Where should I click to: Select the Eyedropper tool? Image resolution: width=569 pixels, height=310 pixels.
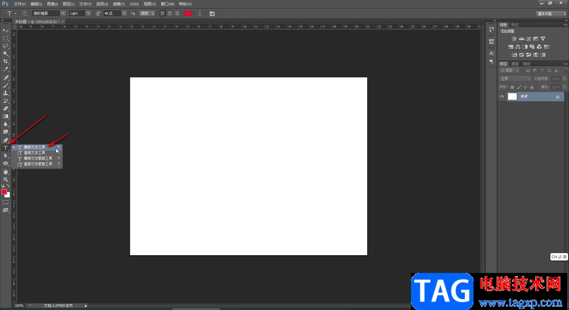(x=6, y=69)
